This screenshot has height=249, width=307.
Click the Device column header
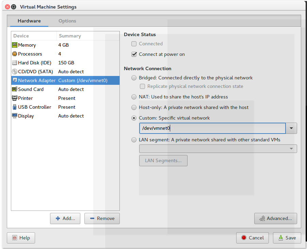[x=34, y=36]
